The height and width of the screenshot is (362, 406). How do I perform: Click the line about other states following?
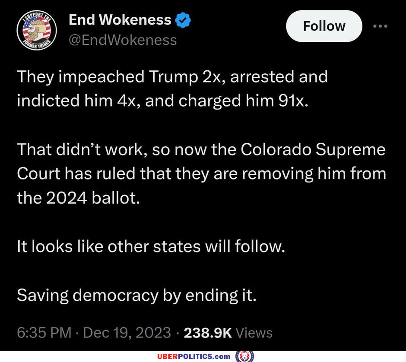click(151, 246)
